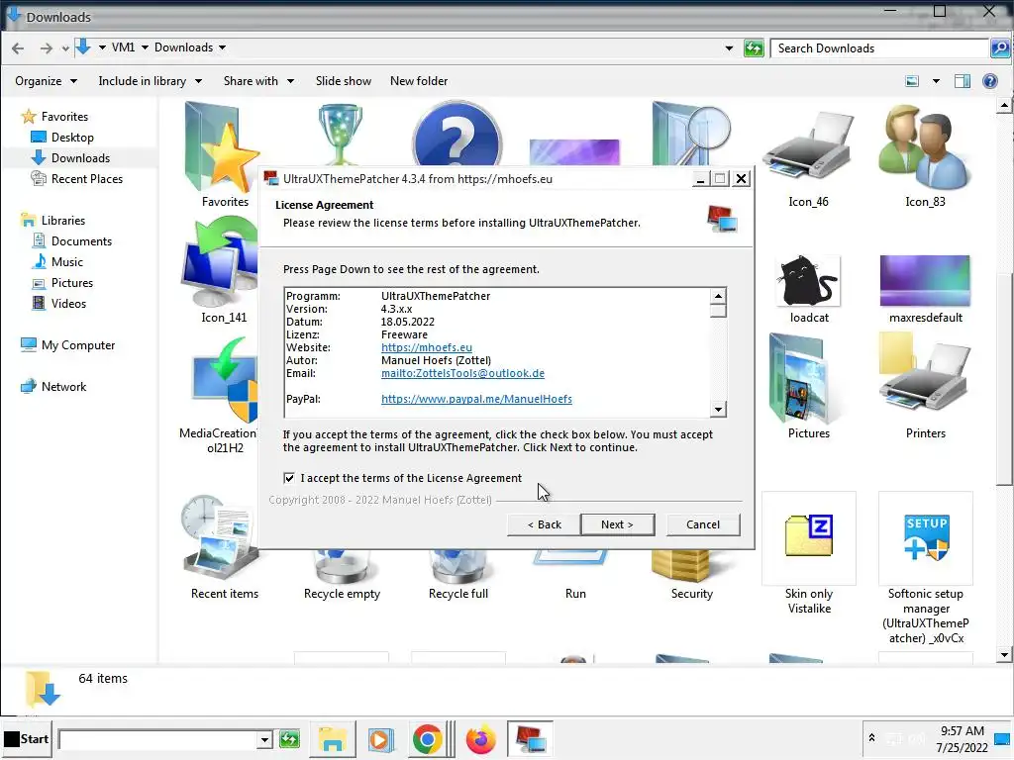Select the Softonic setup manager file
Screen dimensions: 1014x760
926,569
